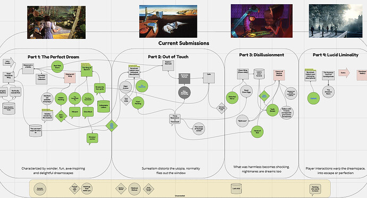Open the Coraline movie image thumbnail

(262, 21)
